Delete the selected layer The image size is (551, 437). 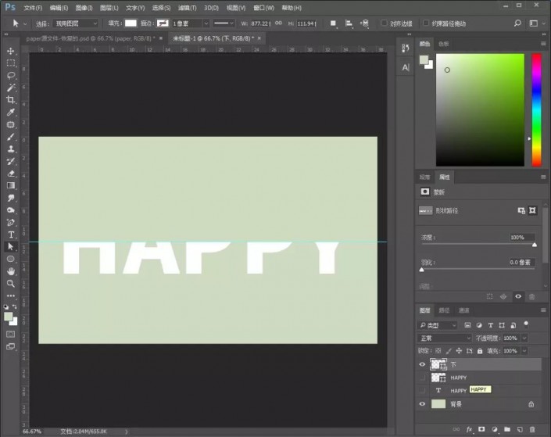[532, 429]
